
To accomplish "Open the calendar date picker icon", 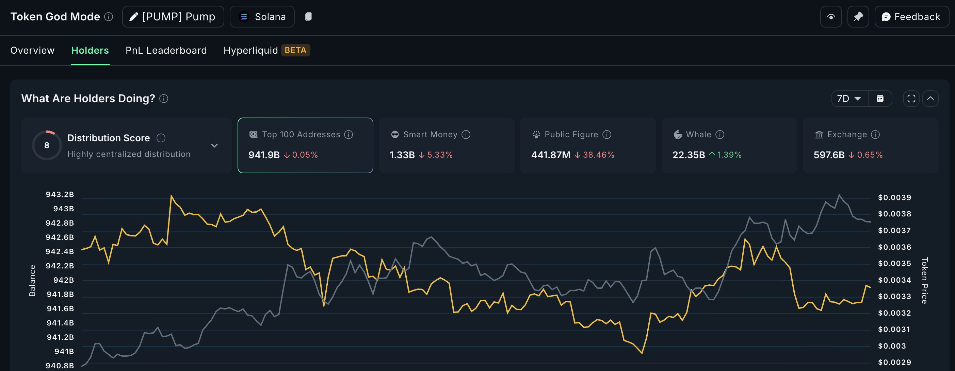I will click(x=880, y=99).
